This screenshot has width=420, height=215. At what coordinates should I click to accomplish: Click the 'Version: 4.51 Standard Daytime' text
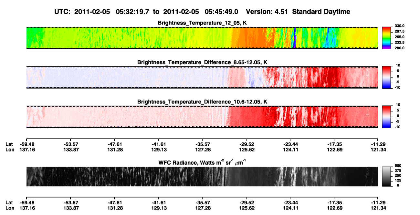coord(298,12)
